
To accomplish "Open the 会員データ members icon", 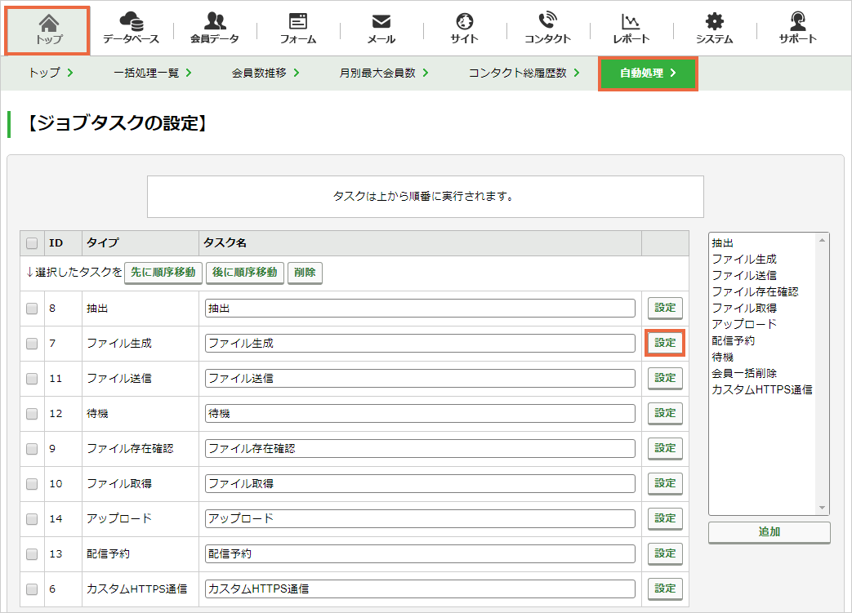I will point(215,29).
